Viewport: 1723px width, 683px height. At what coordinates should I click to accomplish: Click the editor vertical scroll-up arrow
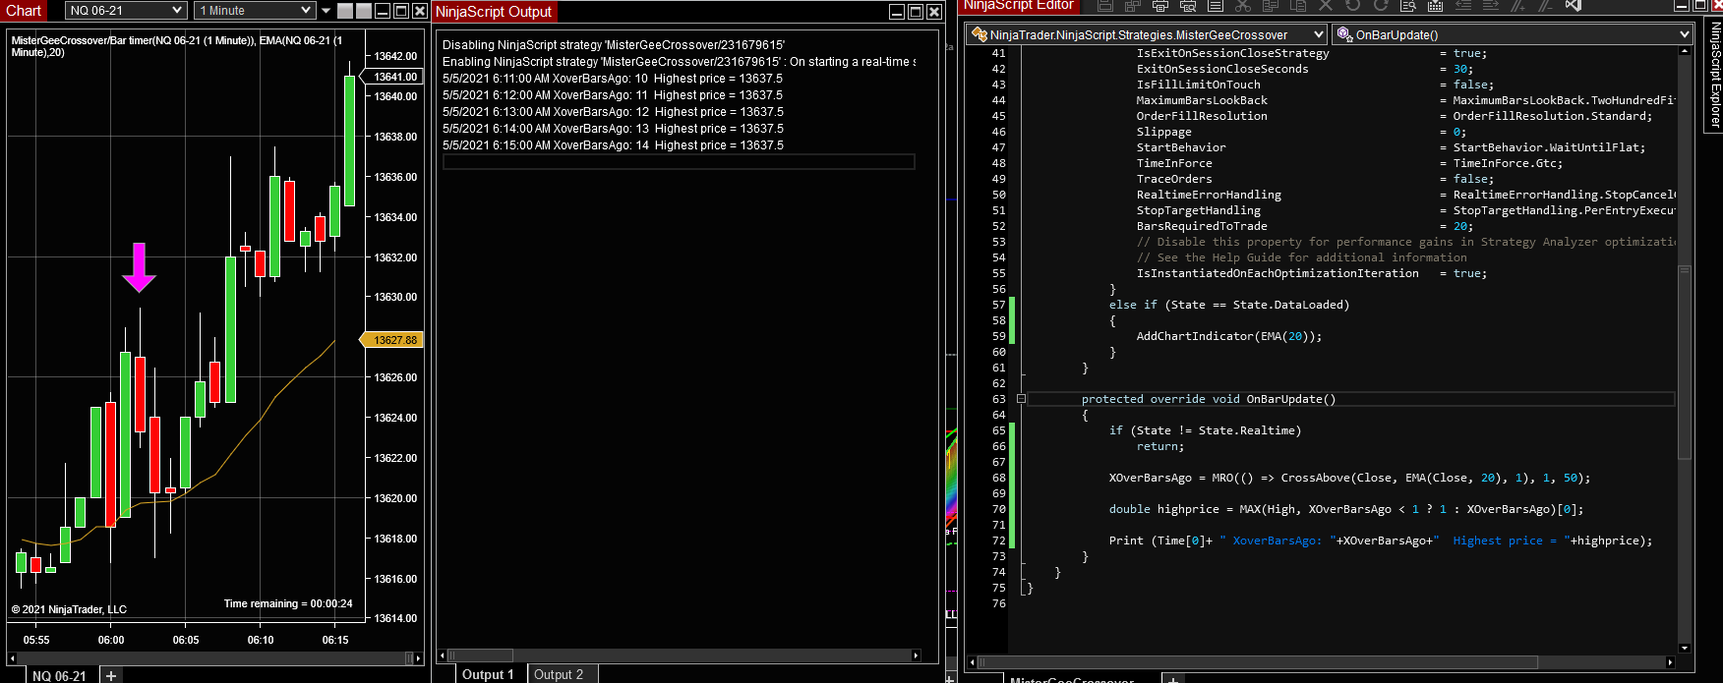tap(1685, 51)
